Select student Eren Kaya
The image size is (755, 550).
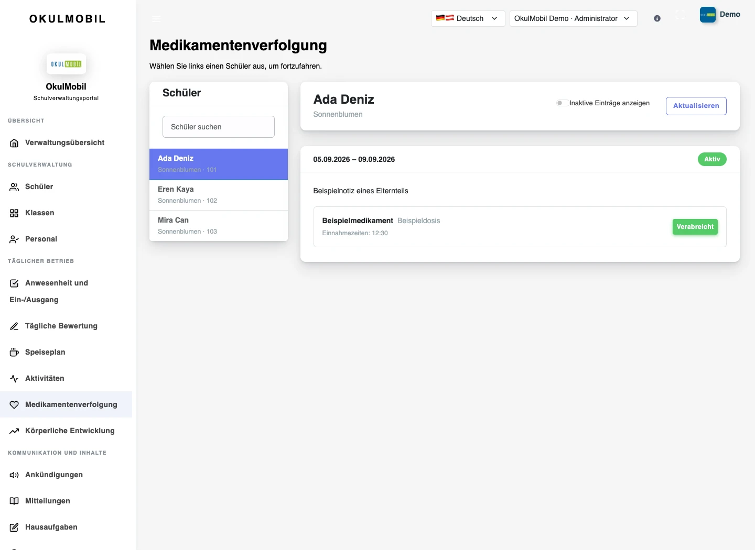point(219,195)
